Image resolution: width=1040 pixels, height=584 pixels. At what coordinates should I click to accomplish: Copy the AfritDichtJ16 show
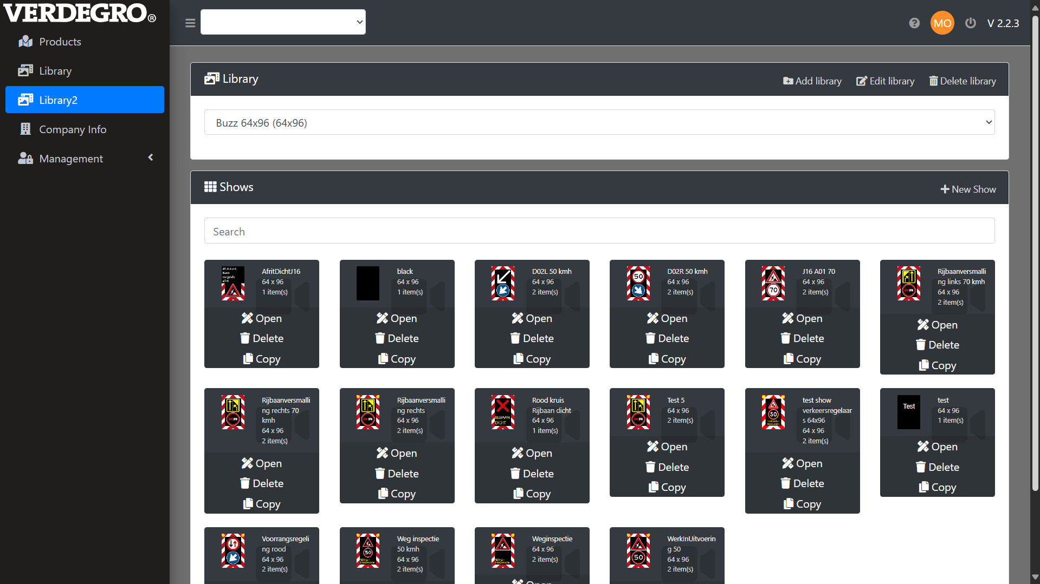point(262,359)
